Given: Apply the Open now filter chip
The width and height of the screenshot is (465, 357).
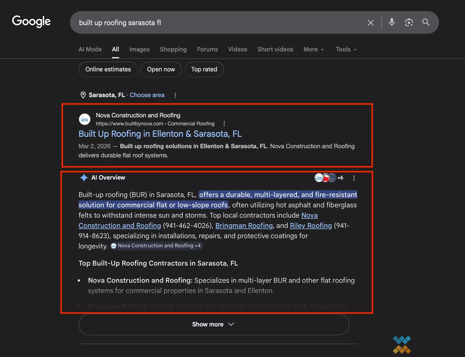Looking at the screenshot, I should [161, 69].
